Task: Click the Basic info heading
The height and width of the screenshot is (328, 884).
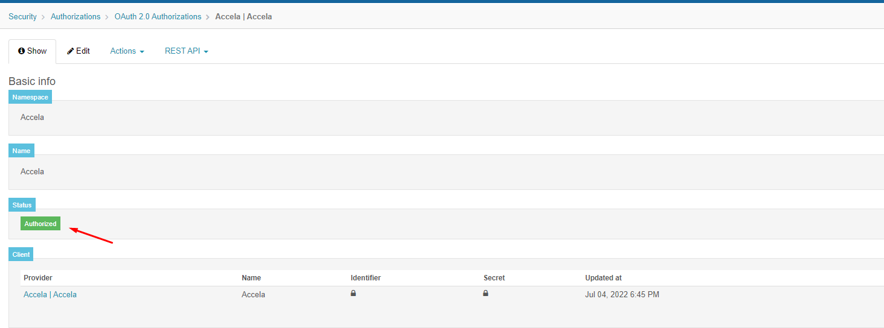Action: [x=32, y=81]
